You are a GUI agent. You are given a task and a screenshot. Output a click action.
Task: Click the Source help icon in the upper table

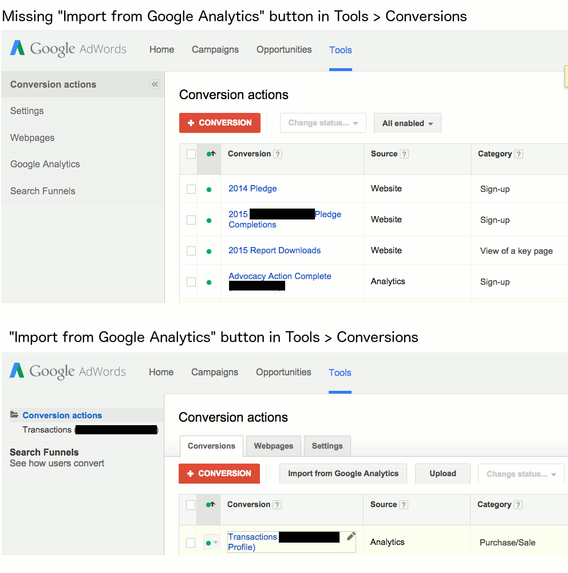[404, 154]
